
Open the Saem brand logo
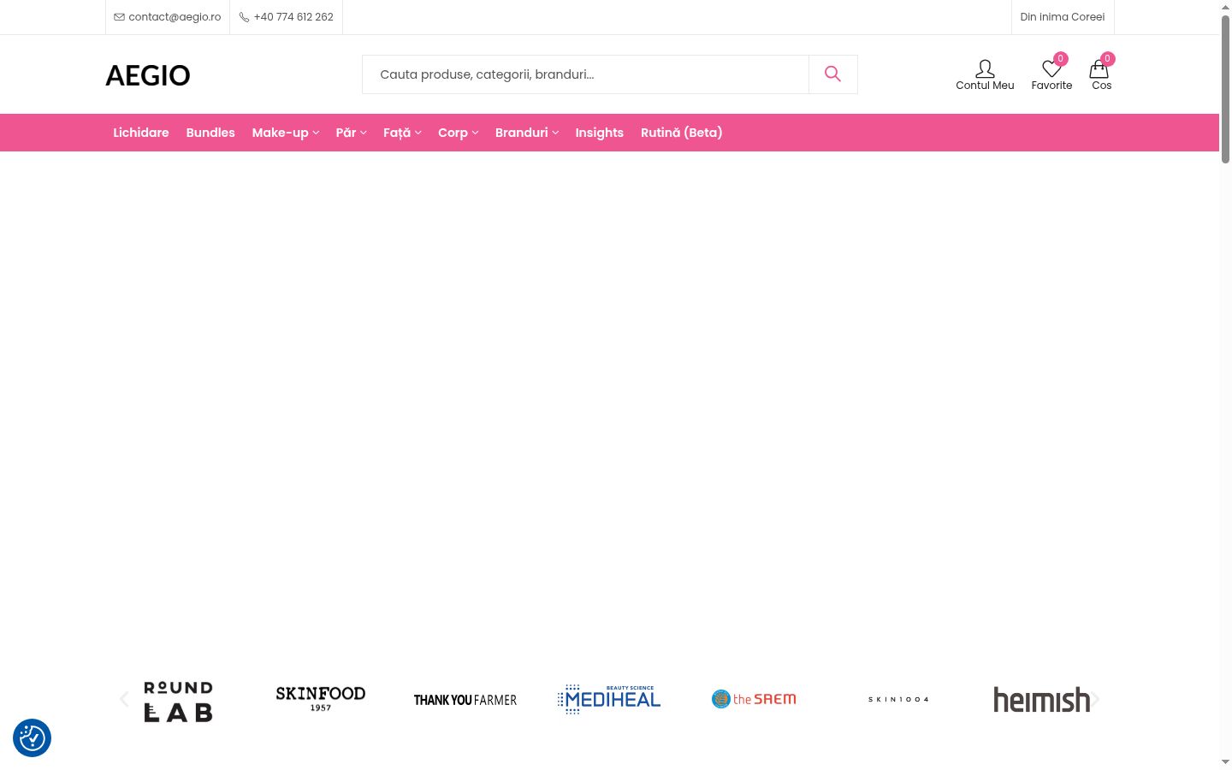[754, 699]
